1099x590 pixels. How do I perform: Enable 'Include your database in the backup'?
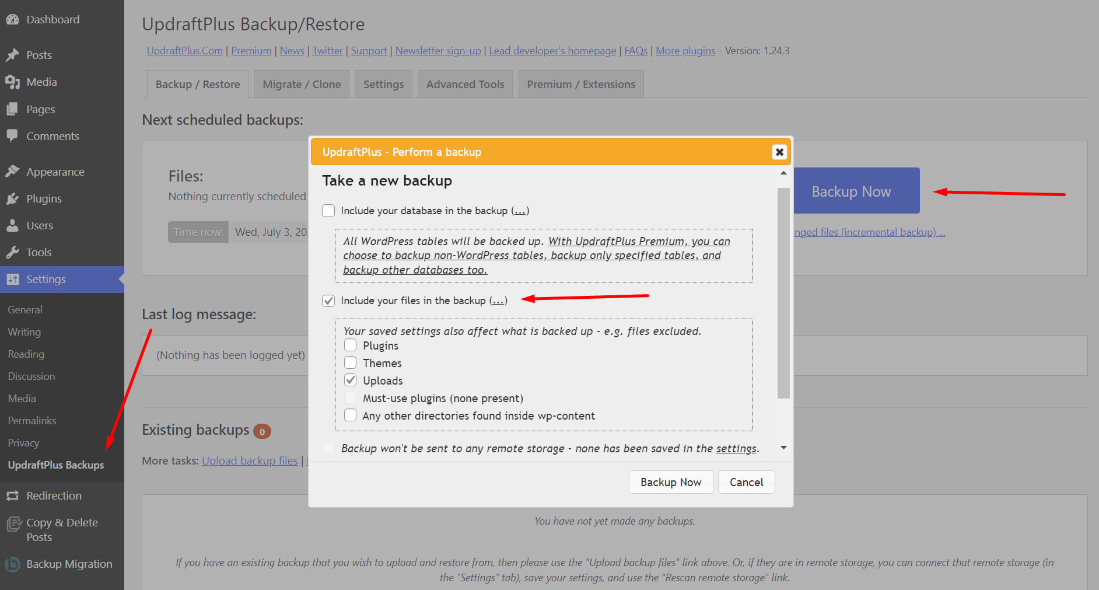328,211
